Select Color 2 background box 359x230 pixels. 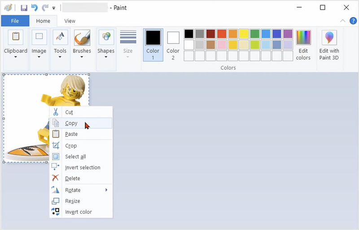point(173,45)
